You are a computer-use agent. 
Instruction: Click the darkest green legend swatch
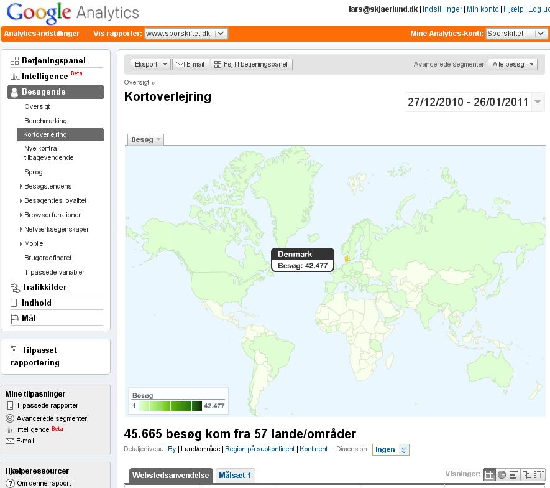[x=197, y=406]
